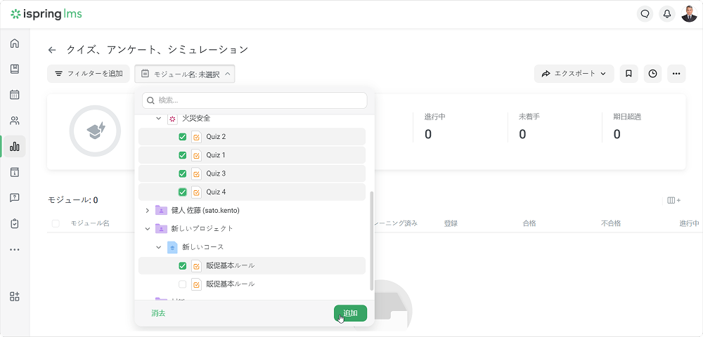Open the reports bar chart icon
Viewport: 703px width, 337px height.
tap(14, 146)
